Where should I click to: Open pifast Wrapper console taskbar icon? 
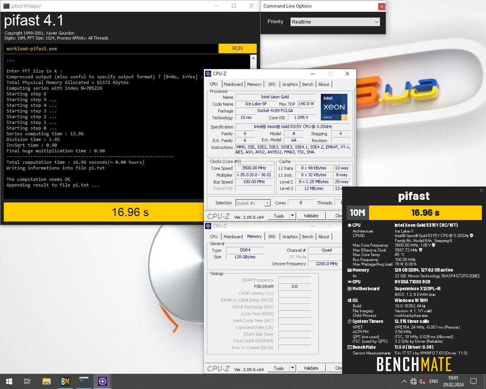(x=84, y=381)
